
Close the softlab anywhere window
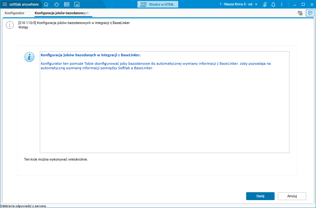(x=312, y=4)
